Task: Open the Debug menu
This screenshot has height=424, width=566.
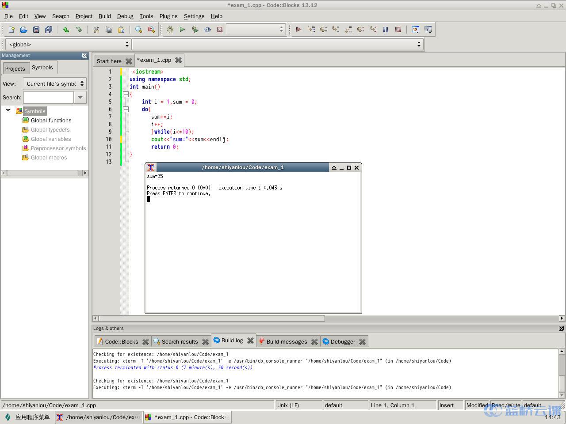Action: tap(125, 16)
